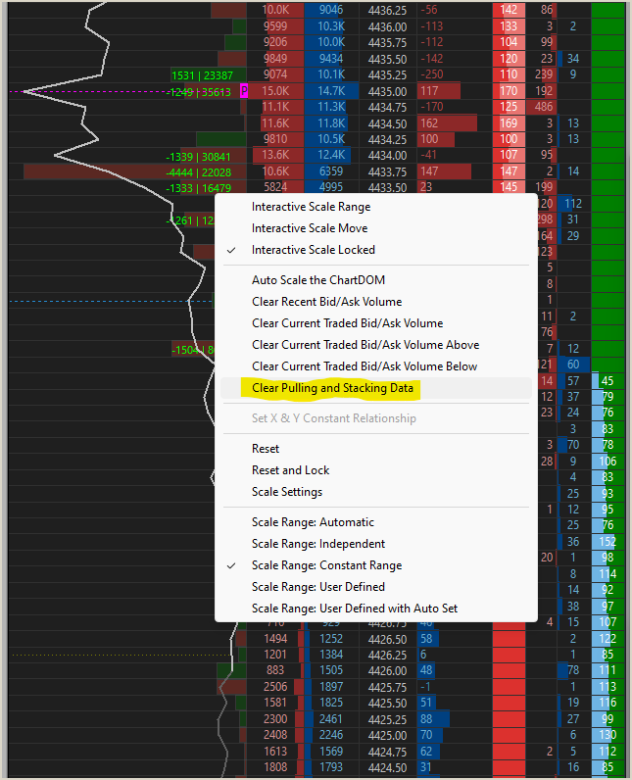Click price cell 4425.00

pos(387,735)
